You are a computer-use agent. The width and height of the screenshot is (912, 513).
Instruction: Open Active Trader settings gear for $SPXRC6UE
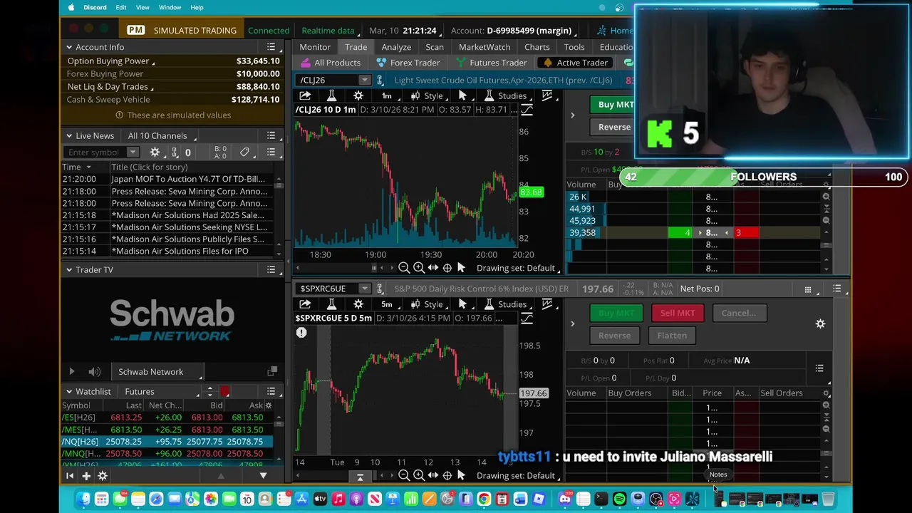(x=820, y=323)
